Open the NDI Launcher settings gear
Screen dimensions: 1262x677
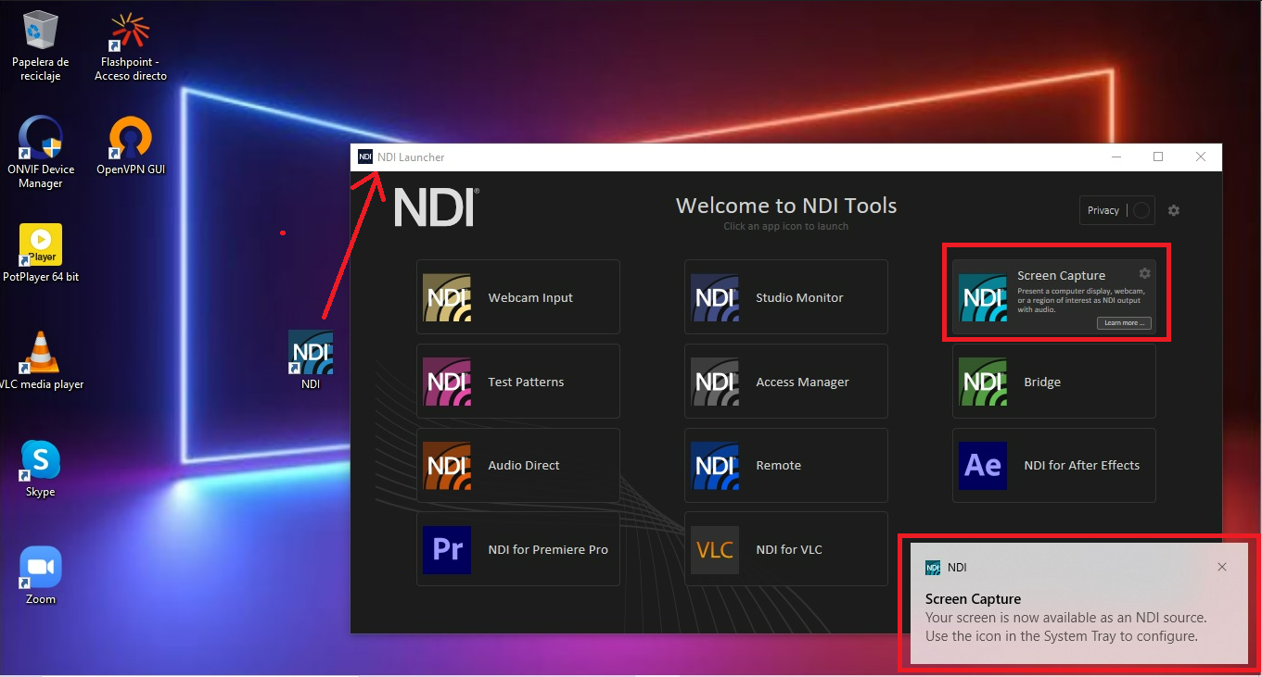coord(1174,210)
